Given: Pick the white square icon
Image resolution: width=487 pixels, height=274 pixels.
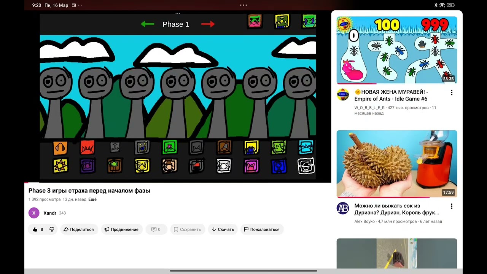Looking at the screenshot, I should (x=224, y=166).
